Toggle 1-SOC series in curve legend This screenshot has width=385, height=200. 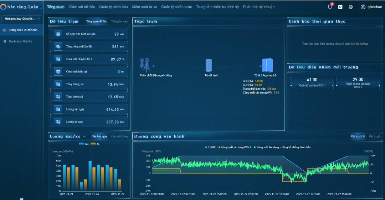tap(211, 147)
